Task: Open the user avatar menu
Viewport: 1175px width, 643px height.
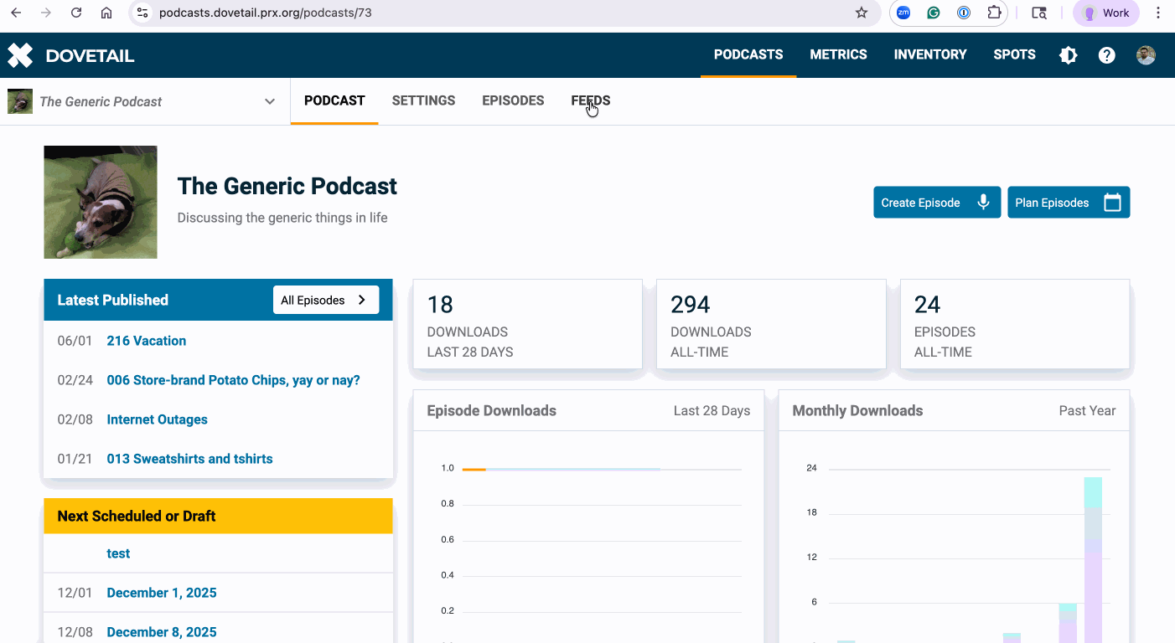Action: [x=1146, y=55]
